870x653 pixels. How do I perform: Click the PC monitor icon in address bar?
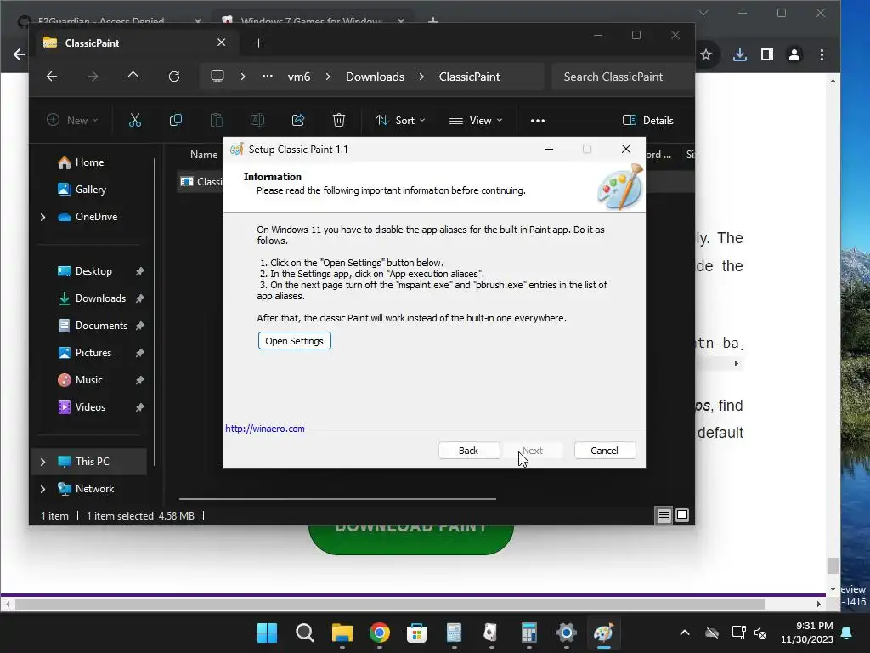(217, 77)
